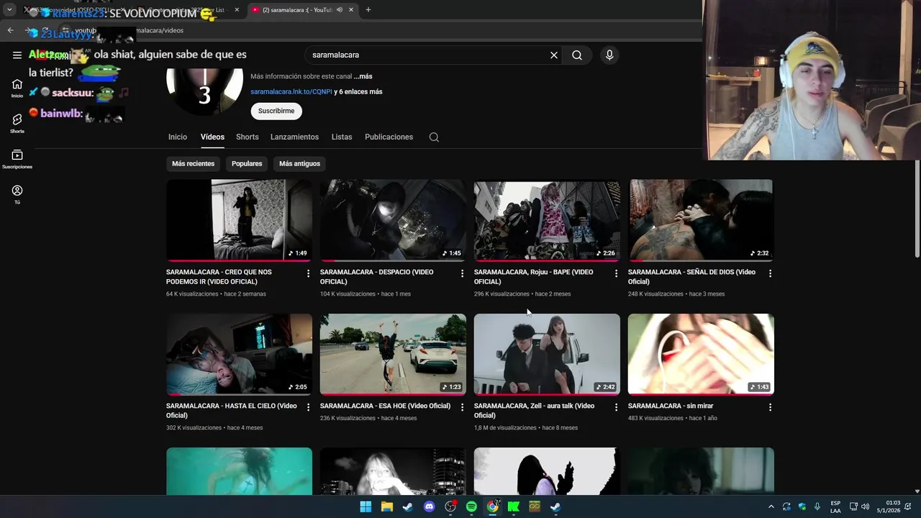Click the magnifier search button
The image size is (921, 518).
577,55
